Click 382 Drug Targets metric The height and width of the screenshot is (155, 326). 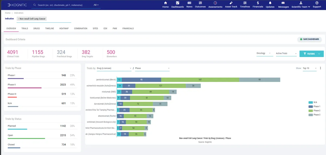coord(88,53)
